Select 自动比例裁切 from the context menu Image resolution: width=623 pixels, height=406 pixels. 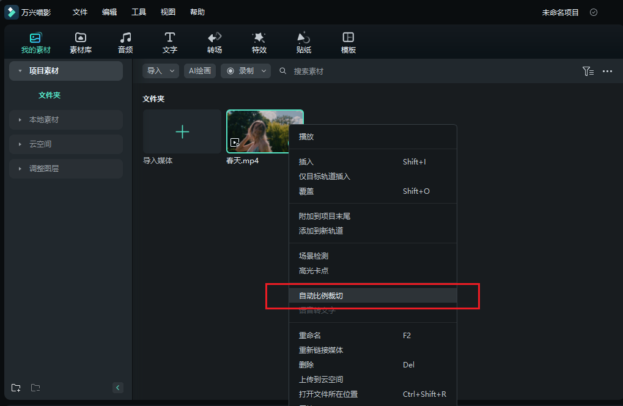pyautogui.click(x=321, y=295)
